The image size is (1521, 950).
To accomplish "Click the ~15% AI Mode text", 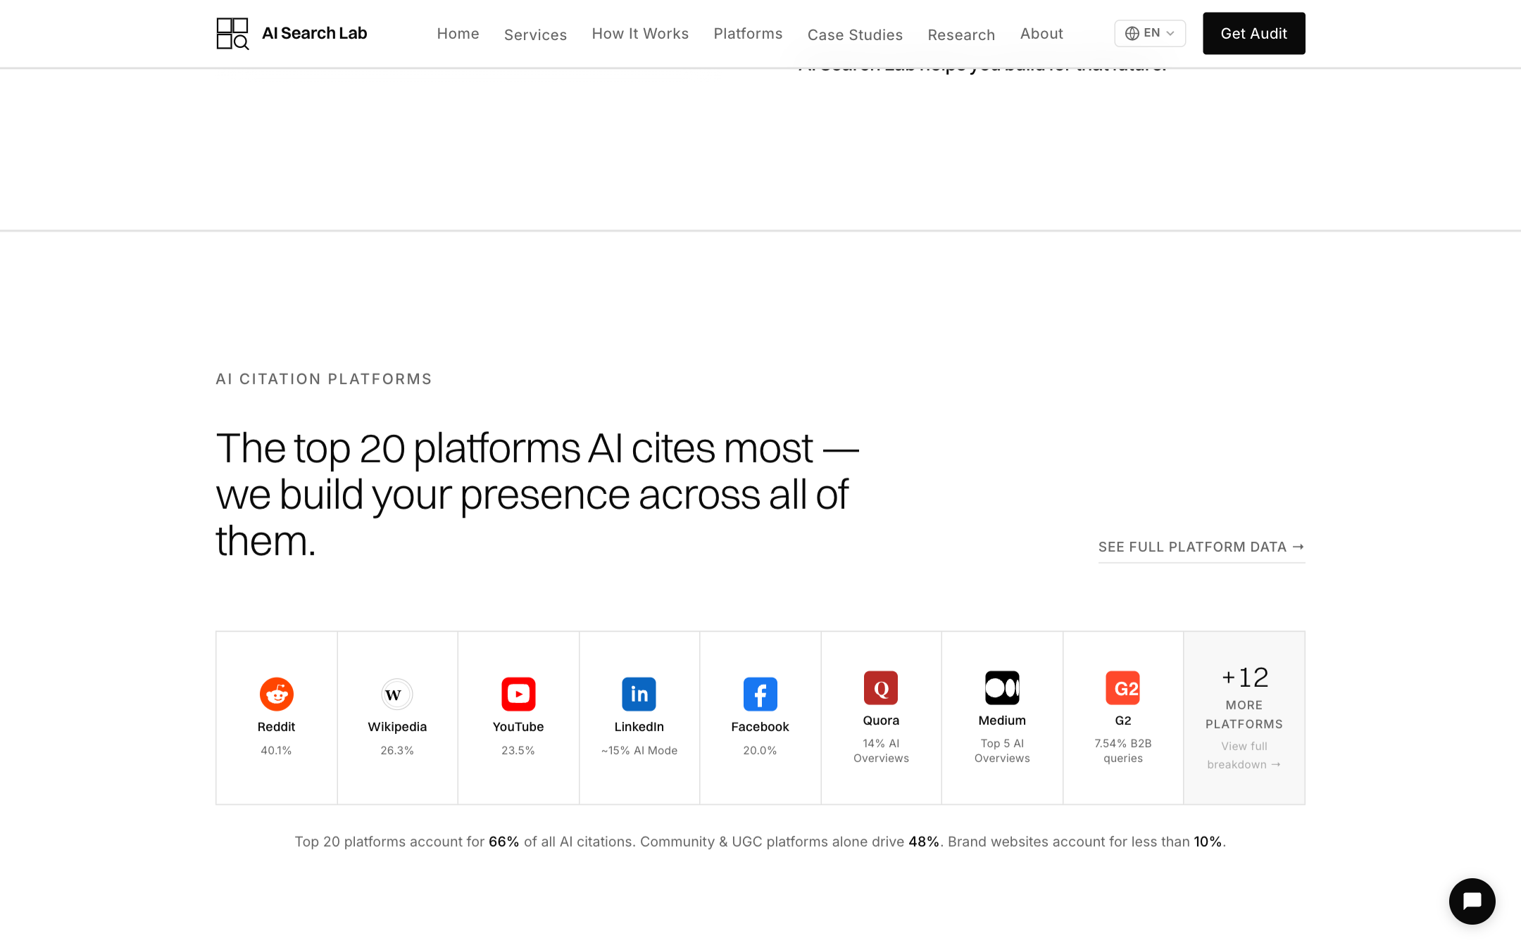I will click(639, 750).
